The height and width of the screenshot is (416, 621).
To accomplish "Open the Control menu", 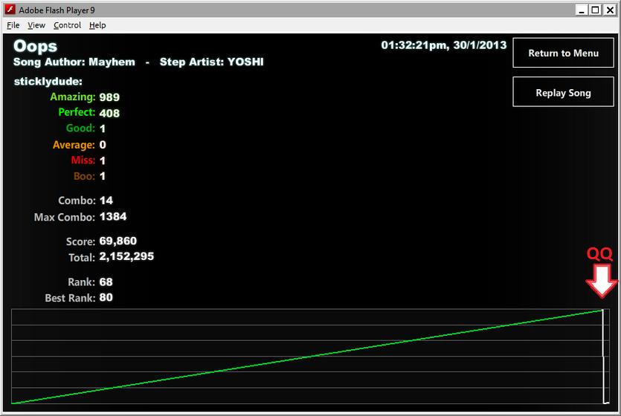I will [x=68, y=25].
